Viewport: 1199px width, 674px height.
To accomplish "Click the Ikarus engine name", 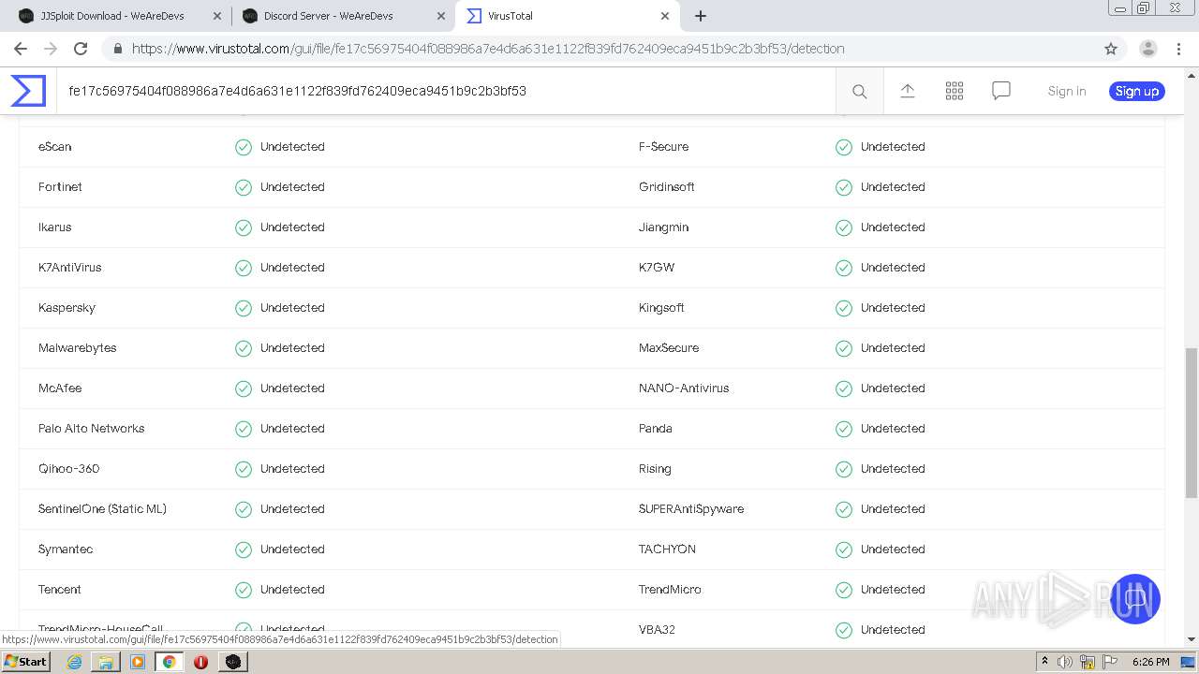I will (x=55, y=227).
